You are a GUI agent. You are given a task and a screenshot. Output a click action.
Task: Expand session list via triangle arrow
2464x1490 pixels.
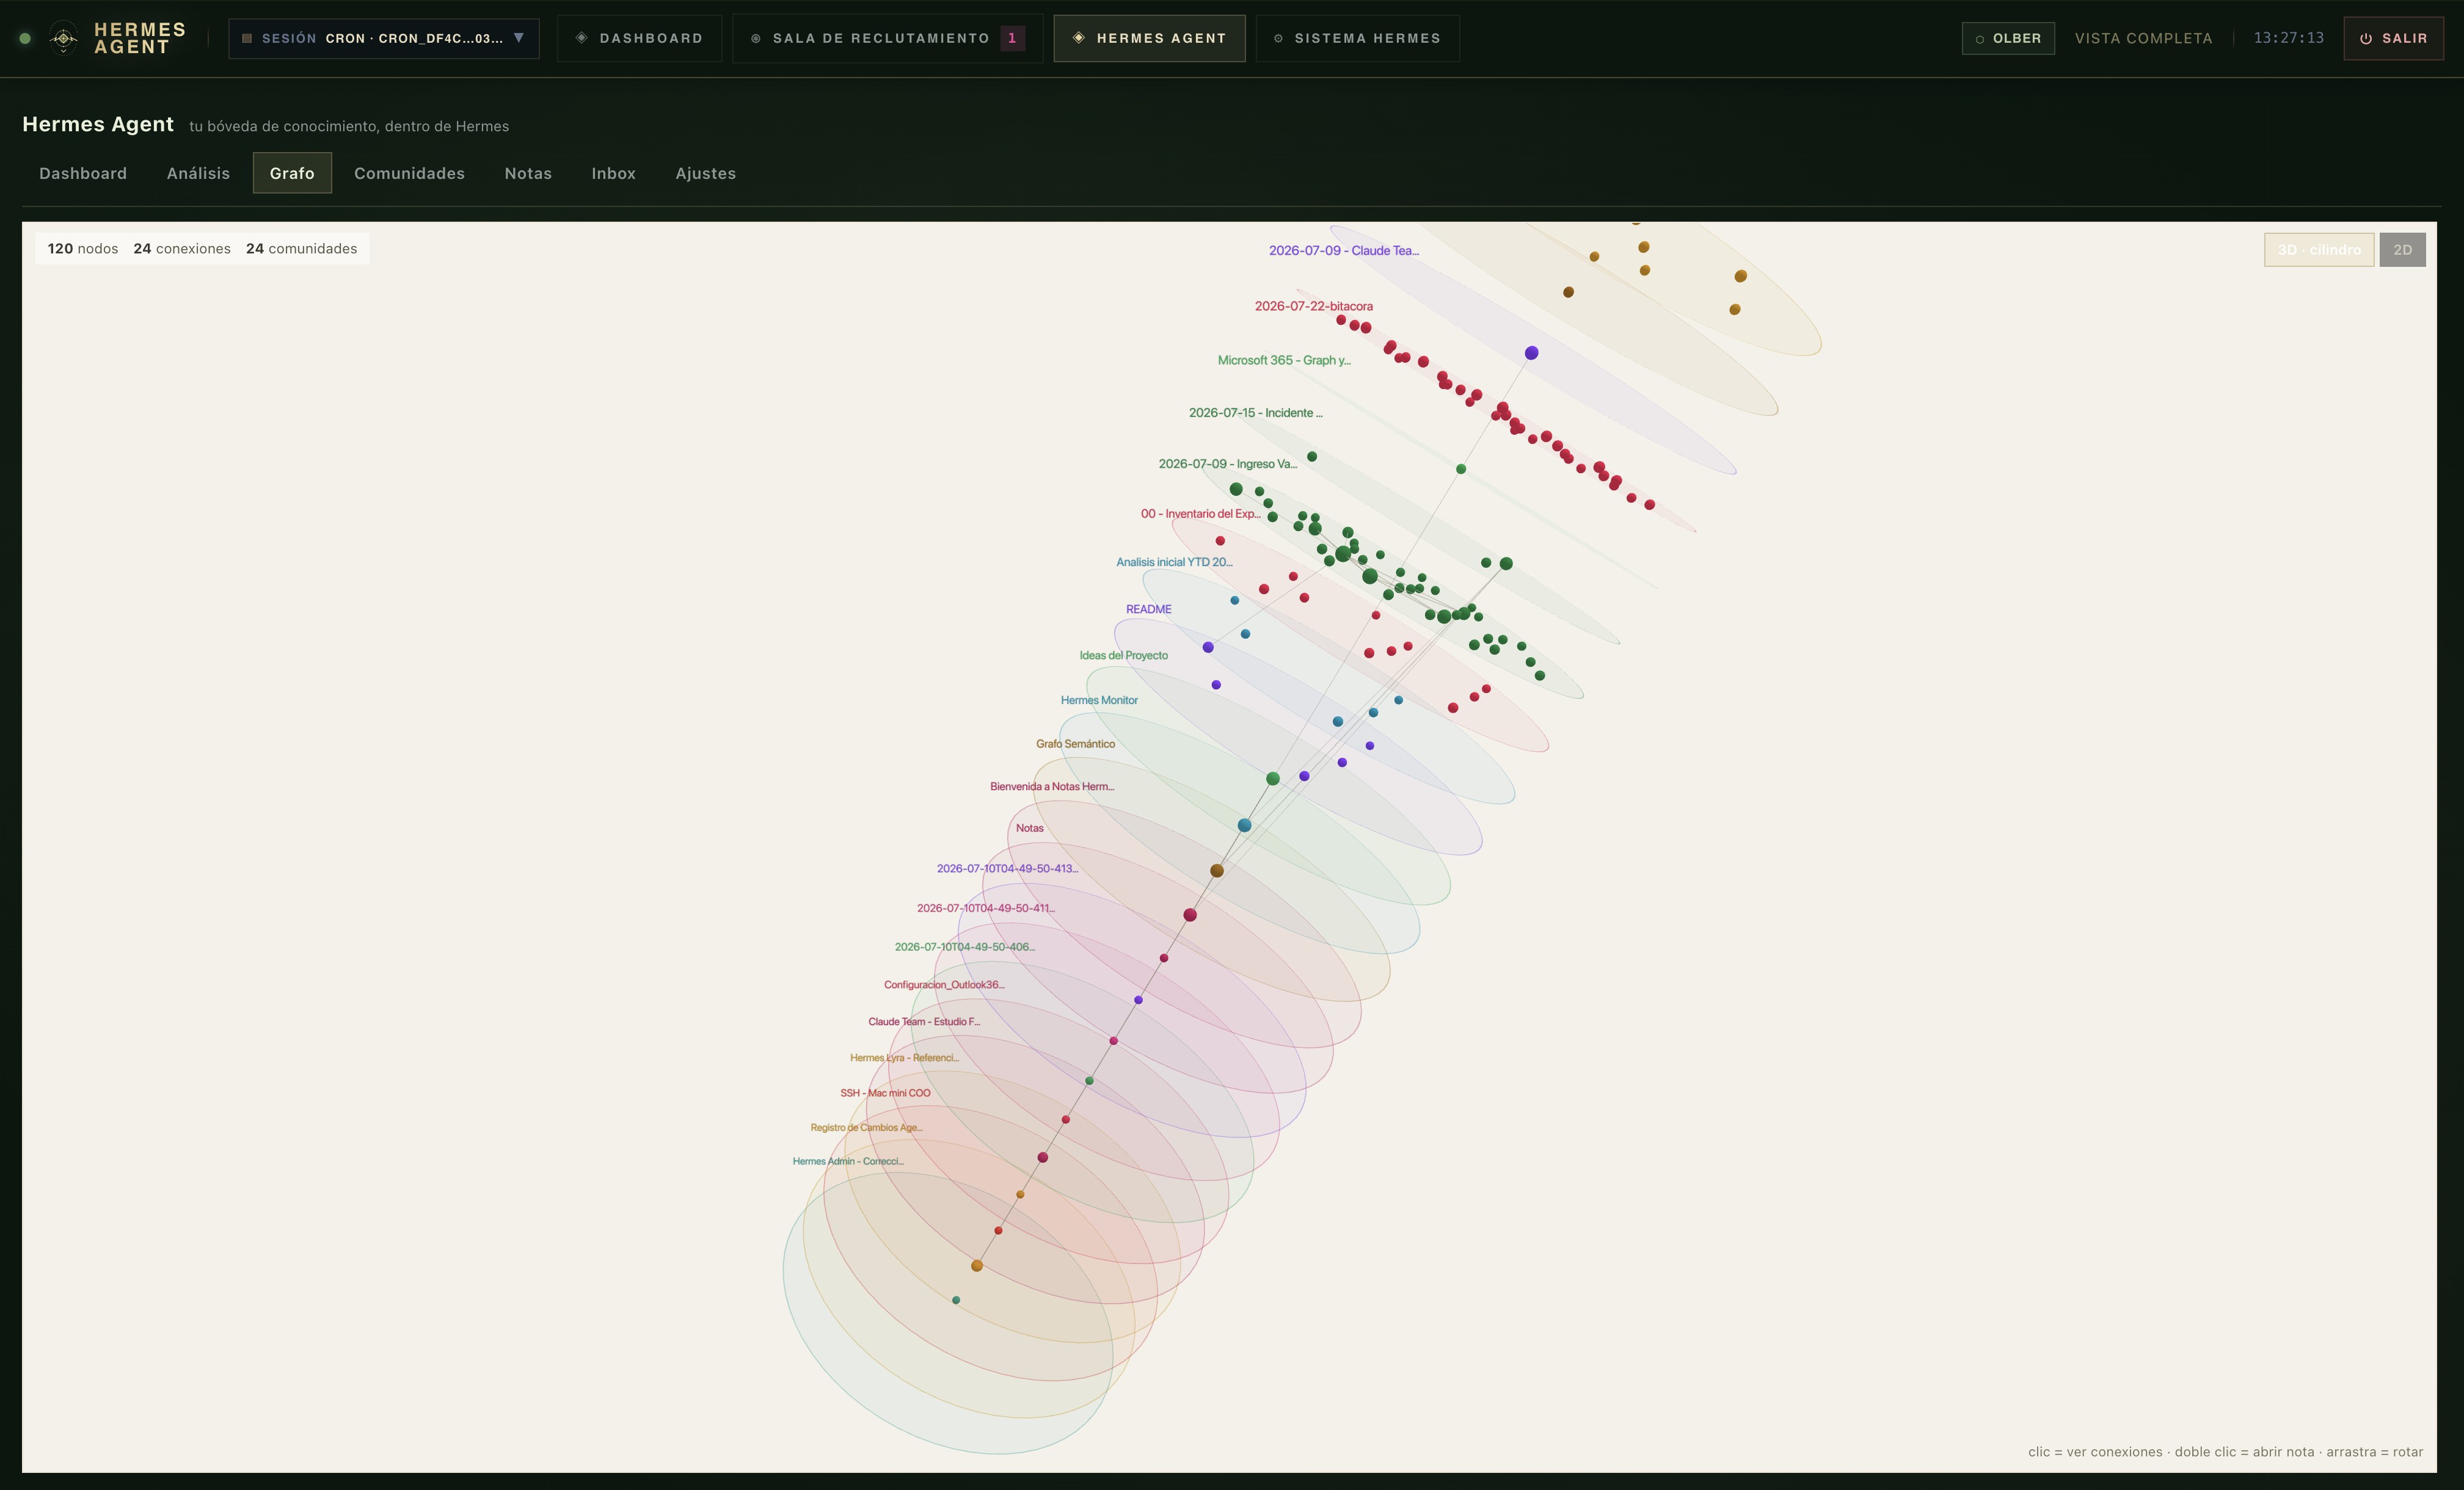point(518,38)
